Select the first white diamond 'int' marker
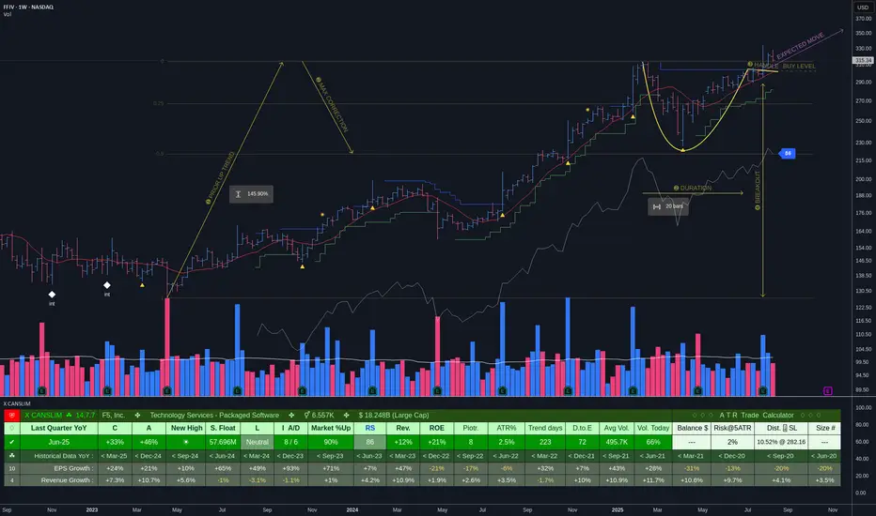 52,295
